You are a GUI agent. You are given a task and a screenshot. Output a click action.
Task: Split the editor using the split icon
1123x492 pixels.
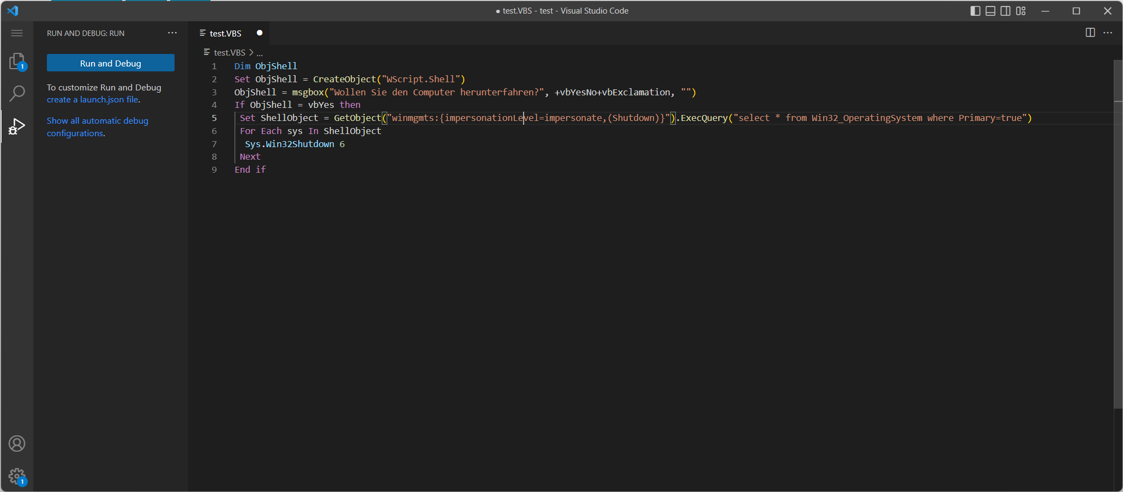(x=1090, y=33)
